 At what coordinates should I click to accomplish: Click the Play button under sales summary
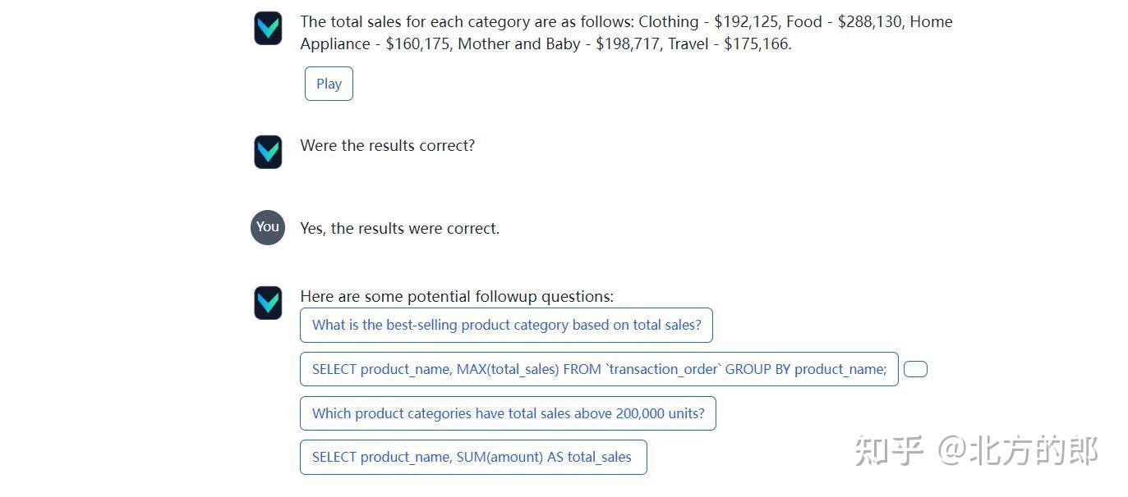coord(329,84)
